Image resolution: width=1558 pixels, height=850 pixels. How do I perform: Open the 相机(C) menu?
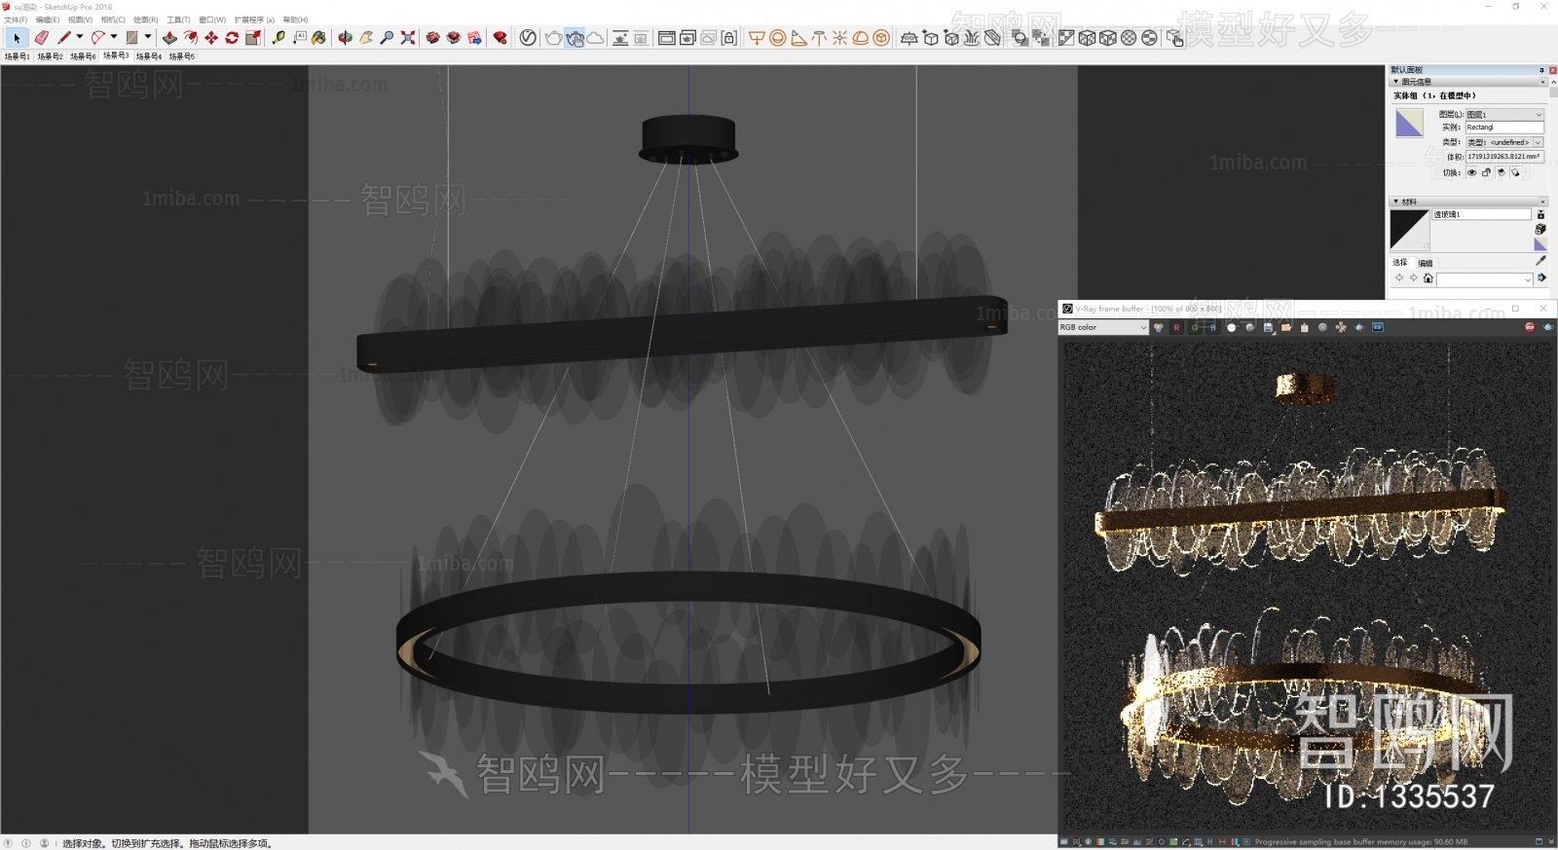(x=113, y=19)
